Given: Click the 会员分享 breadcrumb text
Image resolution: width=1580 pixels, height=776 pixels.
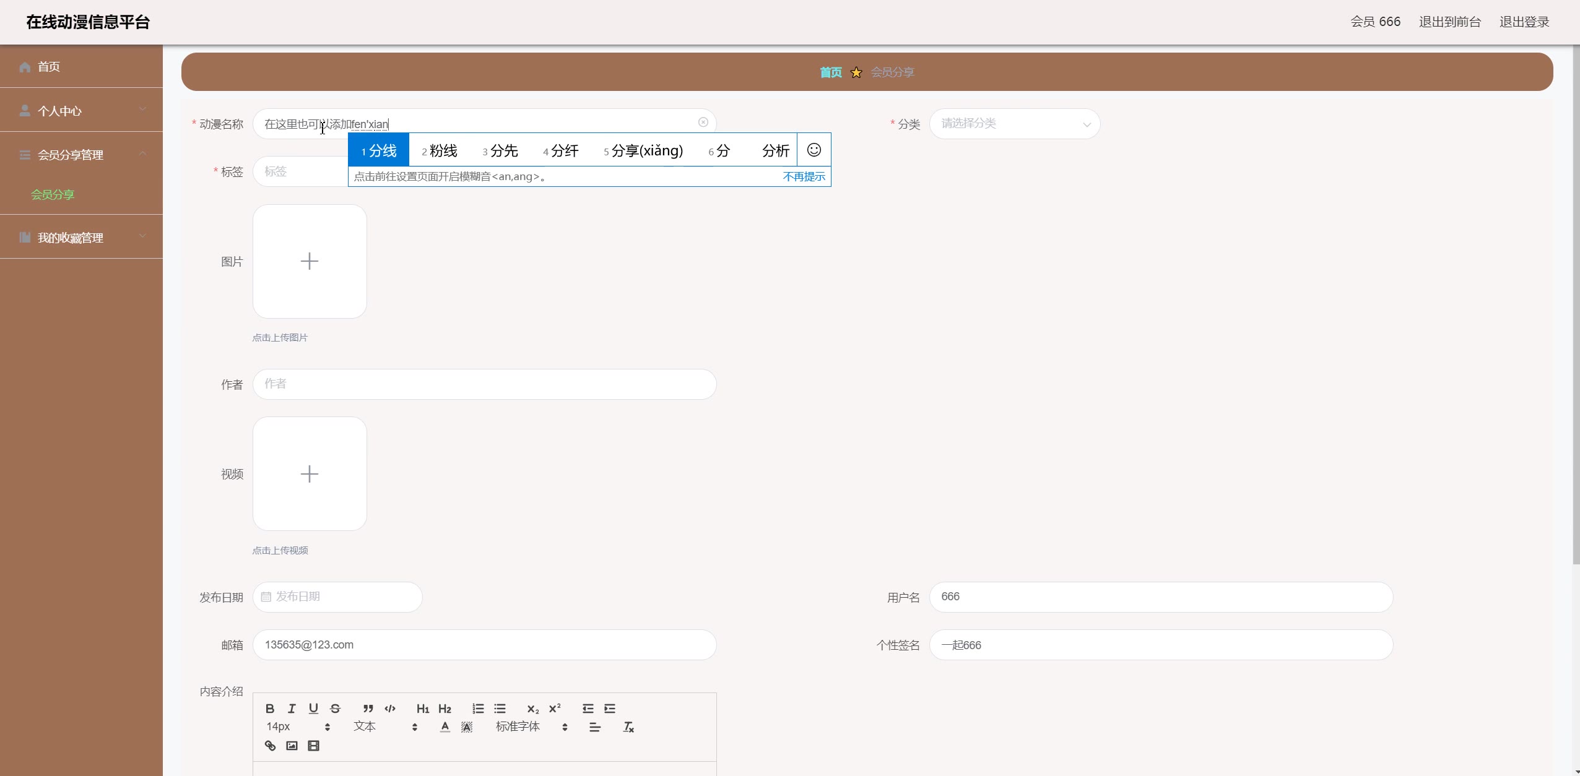Looking at the screenshot, I should pyautogui.click(x=892, y=72).
